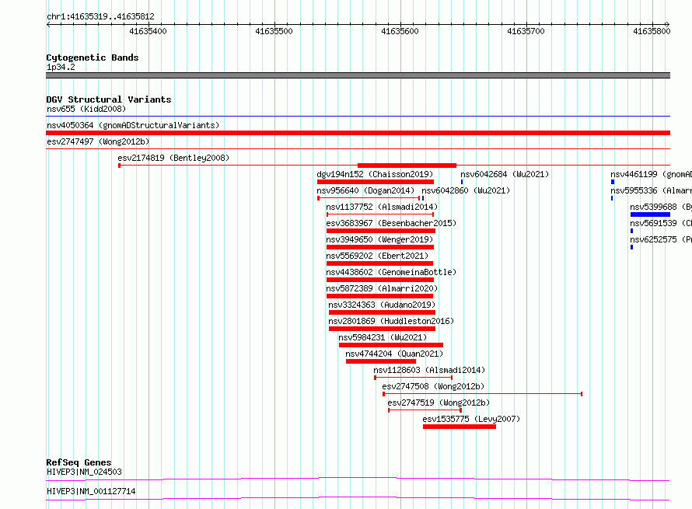
Task: Click the Cytogenetic Bands track title
Action: [x=93, y=58]
